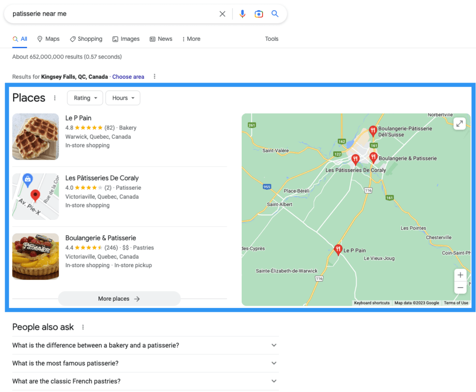This screenshot has height=392, width=476.
Task: Click the Le Vieux-Joug label on the map
Action: point(379,258)
